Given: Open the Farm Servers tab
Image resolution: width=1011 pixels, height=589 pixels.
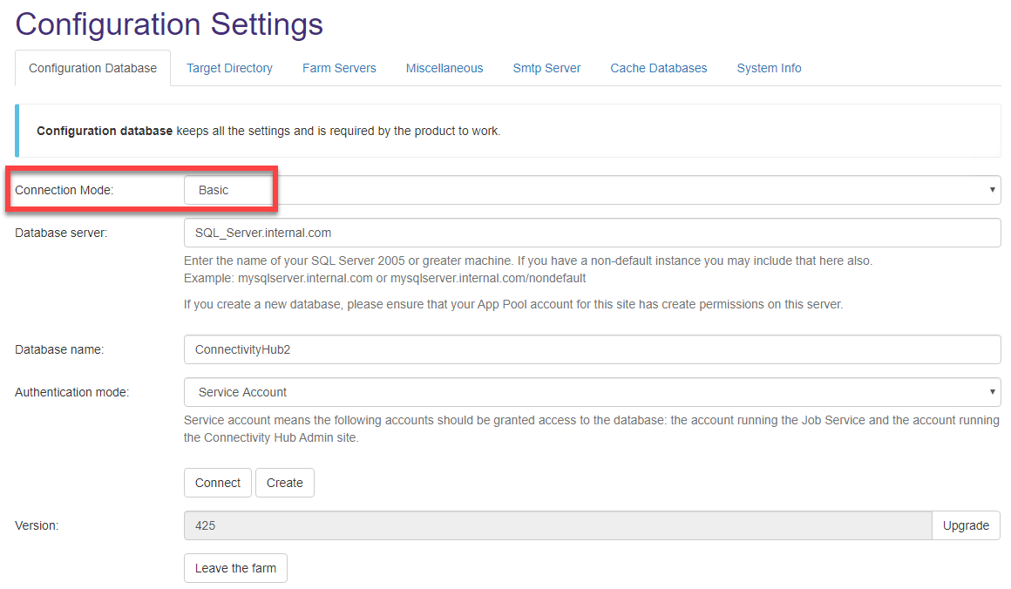Looking at the screenshot, I should point(339,68).
